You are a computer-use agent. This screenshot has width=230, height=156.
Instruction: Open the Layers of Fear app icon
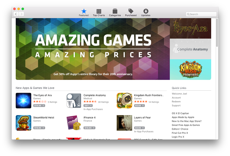[124, 123]
